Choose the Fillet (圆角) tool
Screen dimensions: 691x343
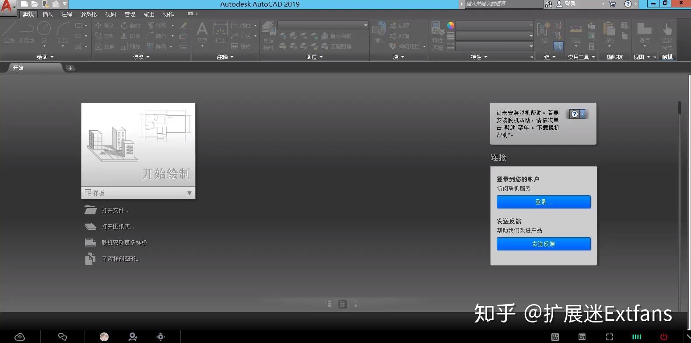tap(157, 36)
